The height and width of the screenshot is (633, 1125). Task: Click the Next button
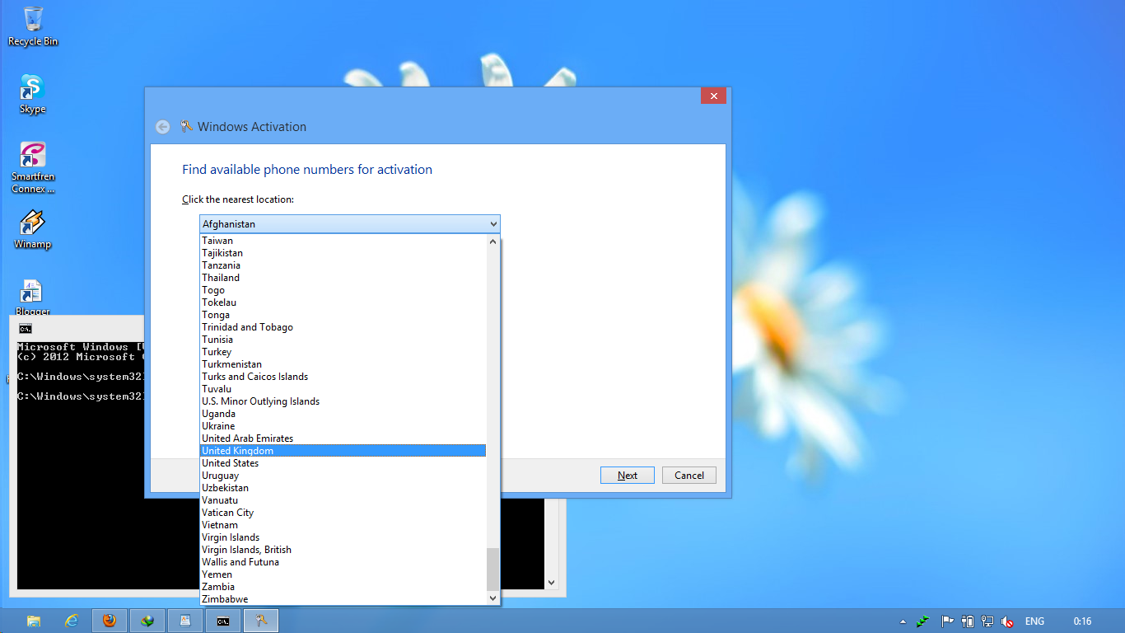(x=627, y=475)
